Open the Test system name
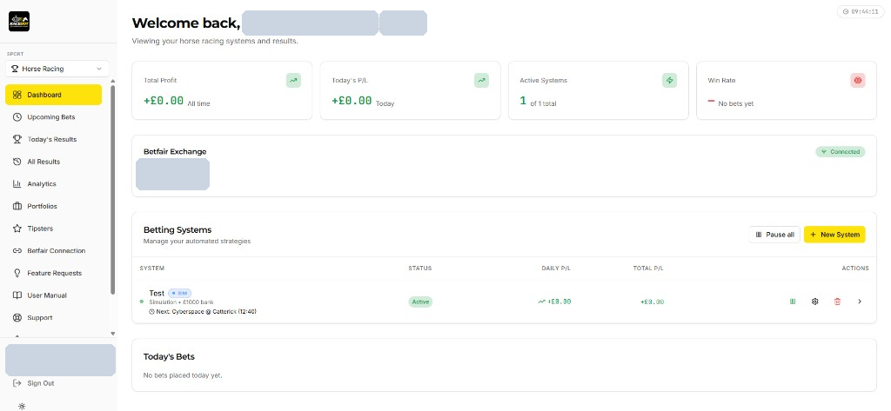 pos(157,294)
